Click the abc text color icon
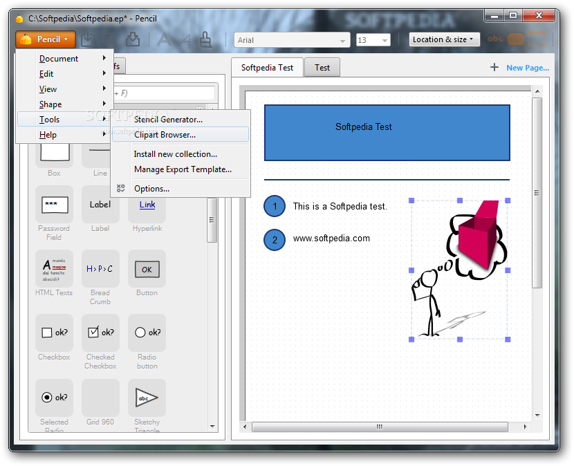 (495, 39)
